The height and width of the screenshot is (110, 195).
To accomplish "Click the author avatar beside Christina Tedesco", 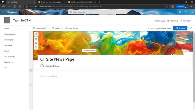I will coord(42,66).
